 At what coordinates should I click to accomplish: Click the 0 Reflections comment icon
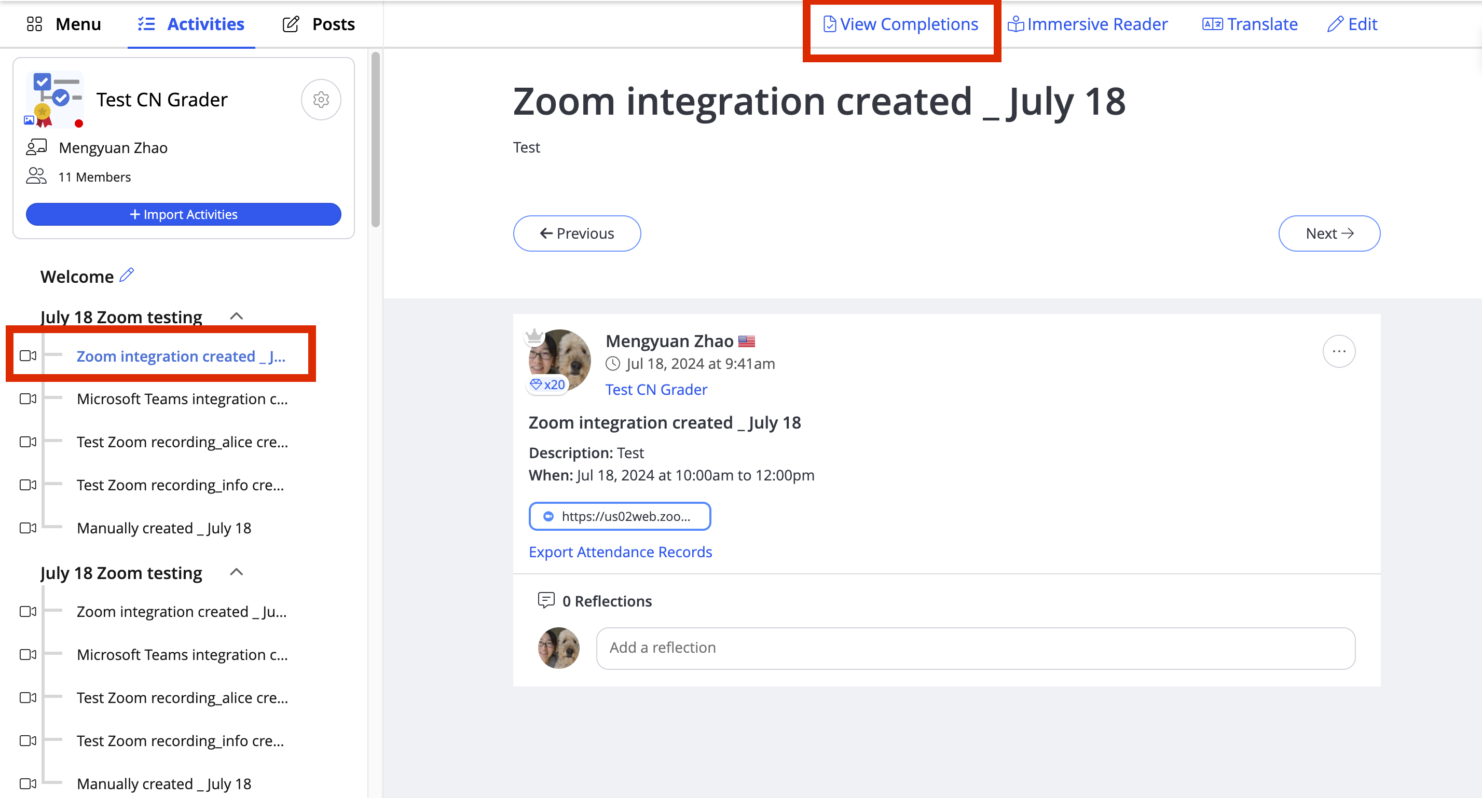[x=546, y=600]
